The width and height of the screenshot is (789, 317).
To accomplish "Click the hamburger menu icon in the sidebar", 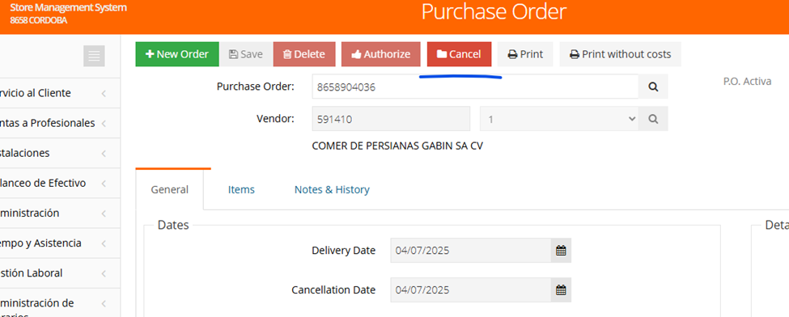I will pyautogui.click(x=94, y=56).
